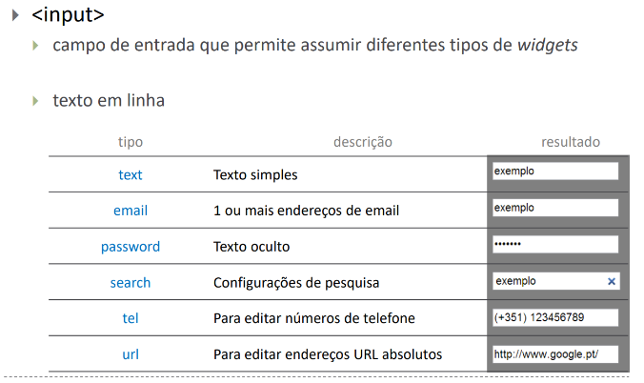Screen dimensions: 644x383
Task: Click the blue 'tel' type label
Action: [131, 318]
